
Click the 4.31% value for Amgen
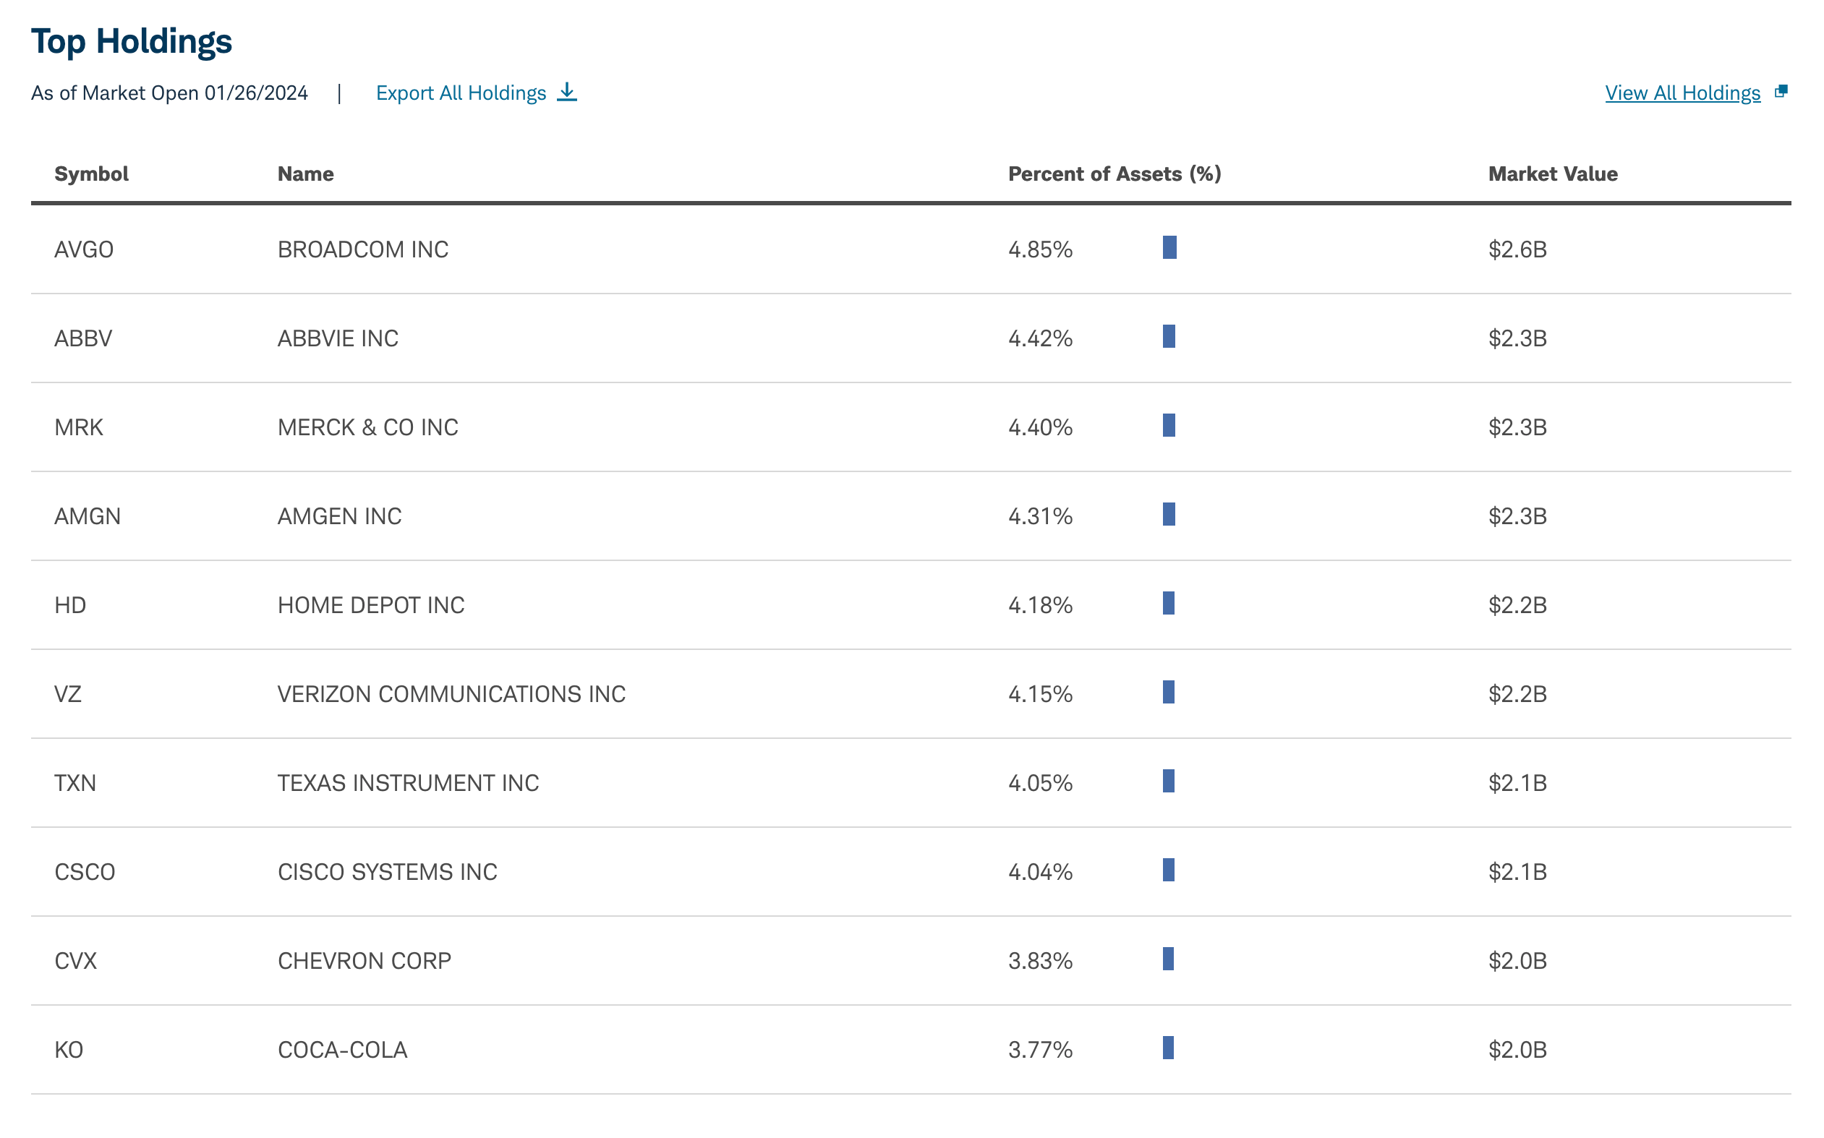[1040, 516]
